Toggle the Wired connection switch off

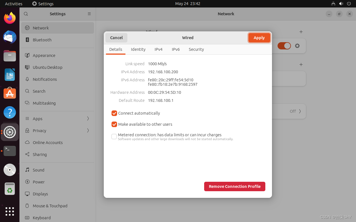point(284,46)
